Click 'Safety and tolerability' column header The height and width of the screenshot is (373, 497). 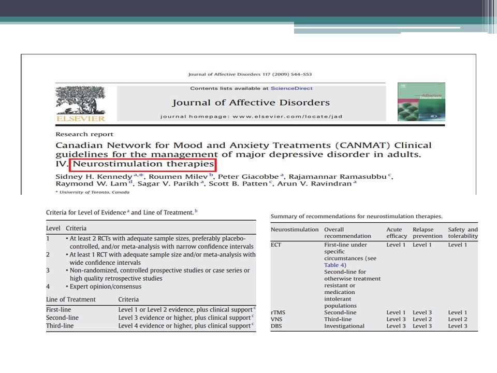point(463,233)
